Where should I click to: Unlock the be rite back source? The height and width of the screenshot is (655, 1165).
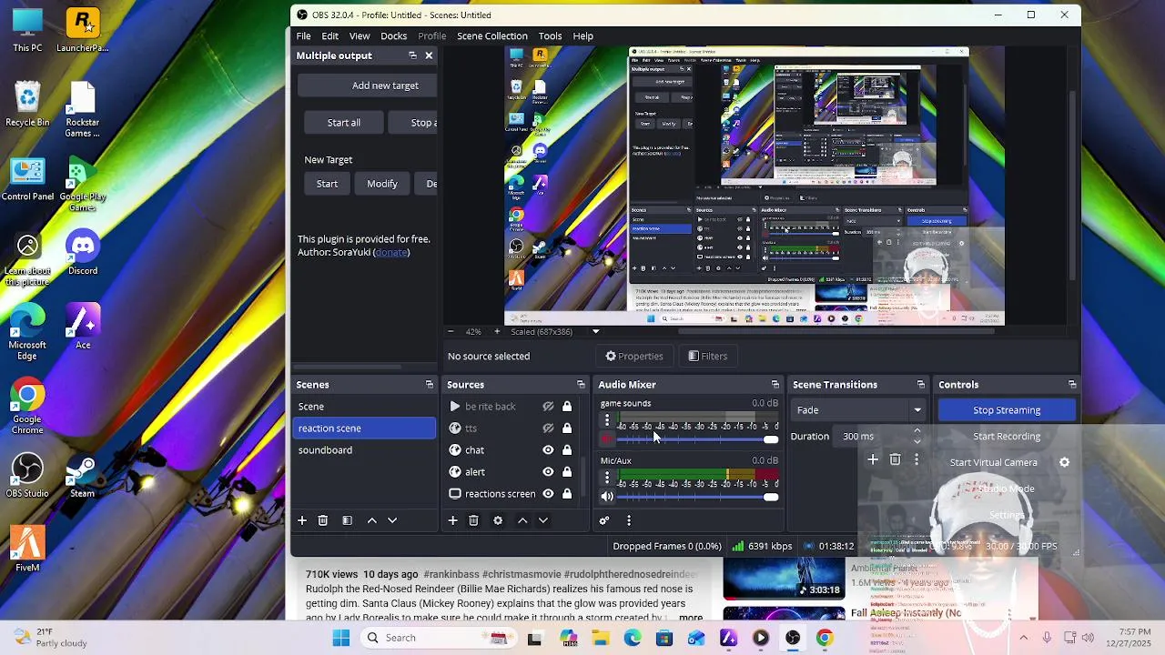point(567,407)
